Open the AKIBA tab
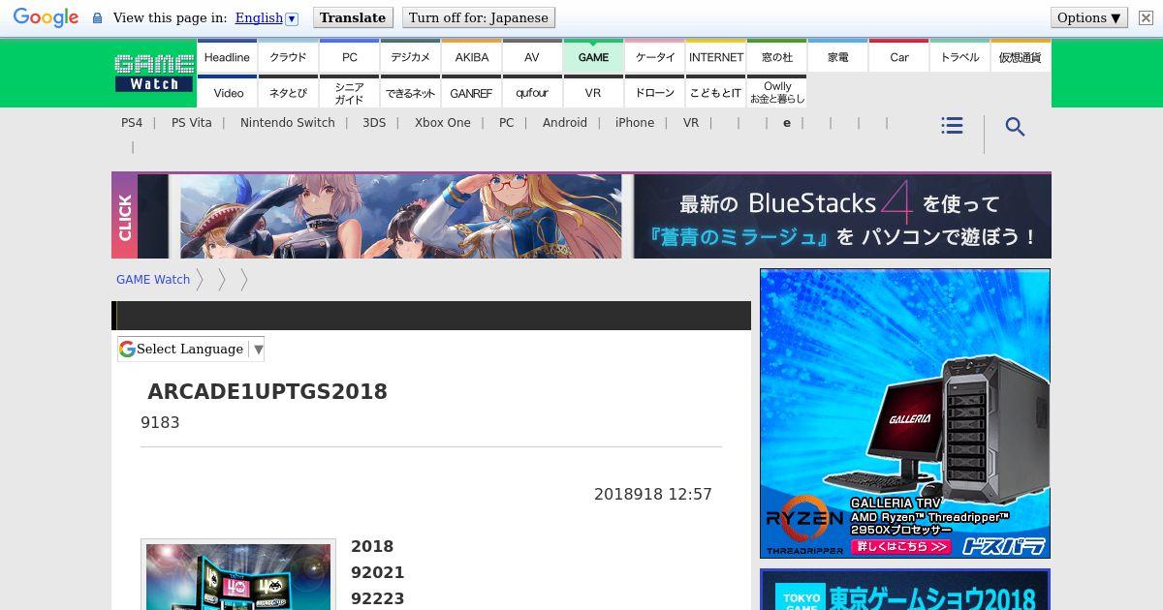This screenshot has height=610, width=1163. pos(471,57)
